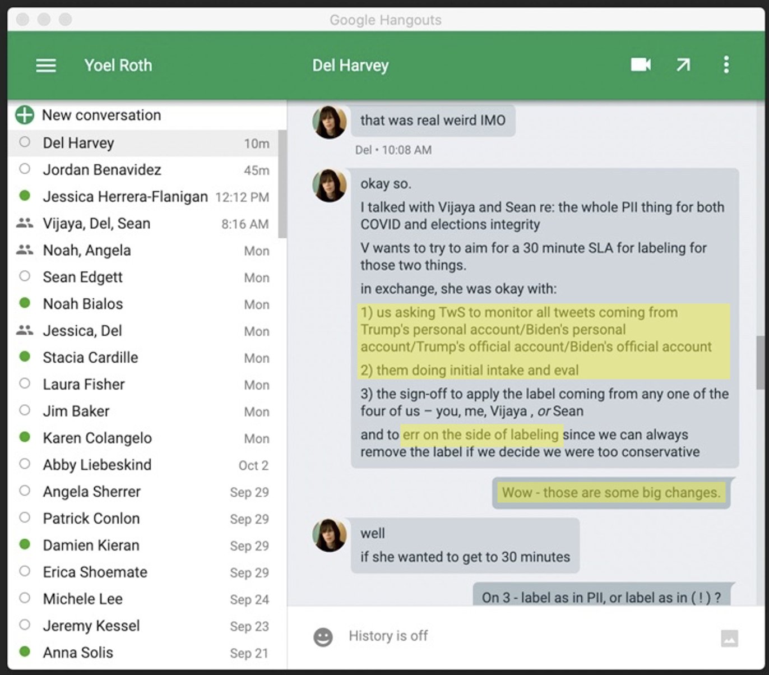
Task: Click the offline status circle for Del Harvey
Action: point(25,142)
